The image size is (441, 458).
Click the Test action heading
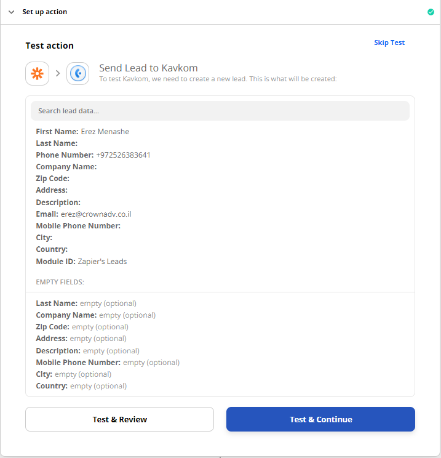(49, 46)
